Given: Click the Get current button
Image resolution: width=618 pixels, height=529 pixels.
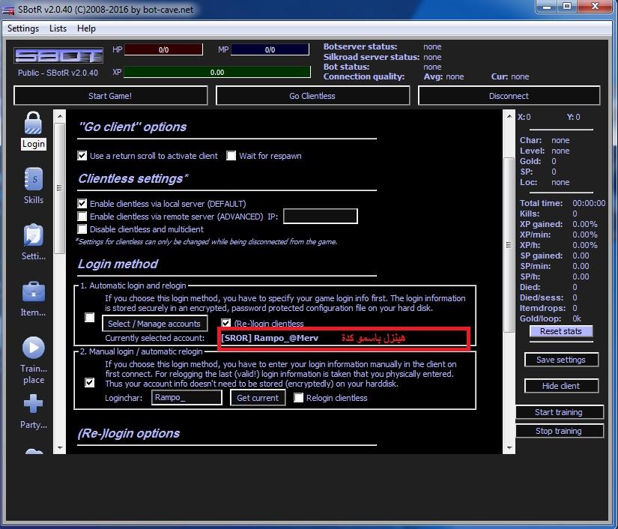Looking at the screenshot, I should tap(258, 398).
